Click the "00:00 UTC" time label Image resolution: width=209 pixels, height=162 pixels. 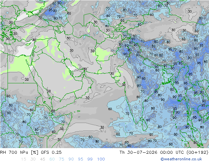pyautogui.click(x=172, y=152)
